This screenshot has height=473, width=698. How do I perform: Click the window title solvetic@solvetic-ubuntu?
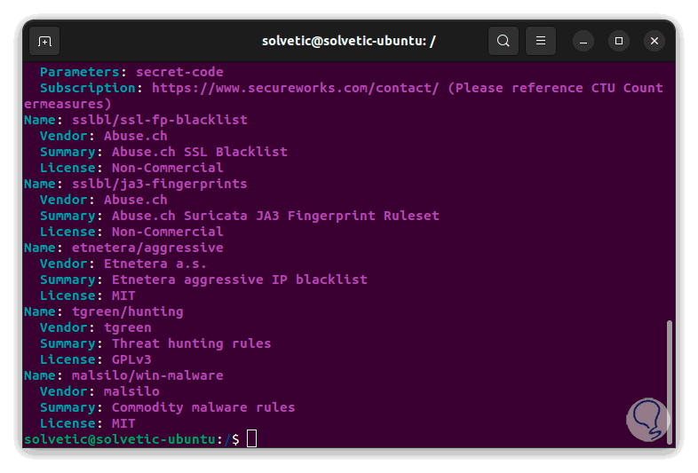pos(348,41)
